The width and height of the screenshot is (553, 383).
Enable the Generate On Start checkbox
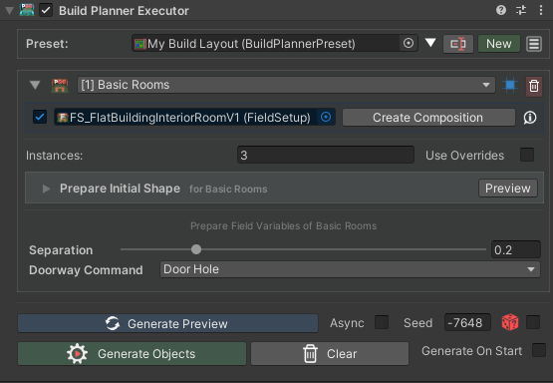[539, 350]
